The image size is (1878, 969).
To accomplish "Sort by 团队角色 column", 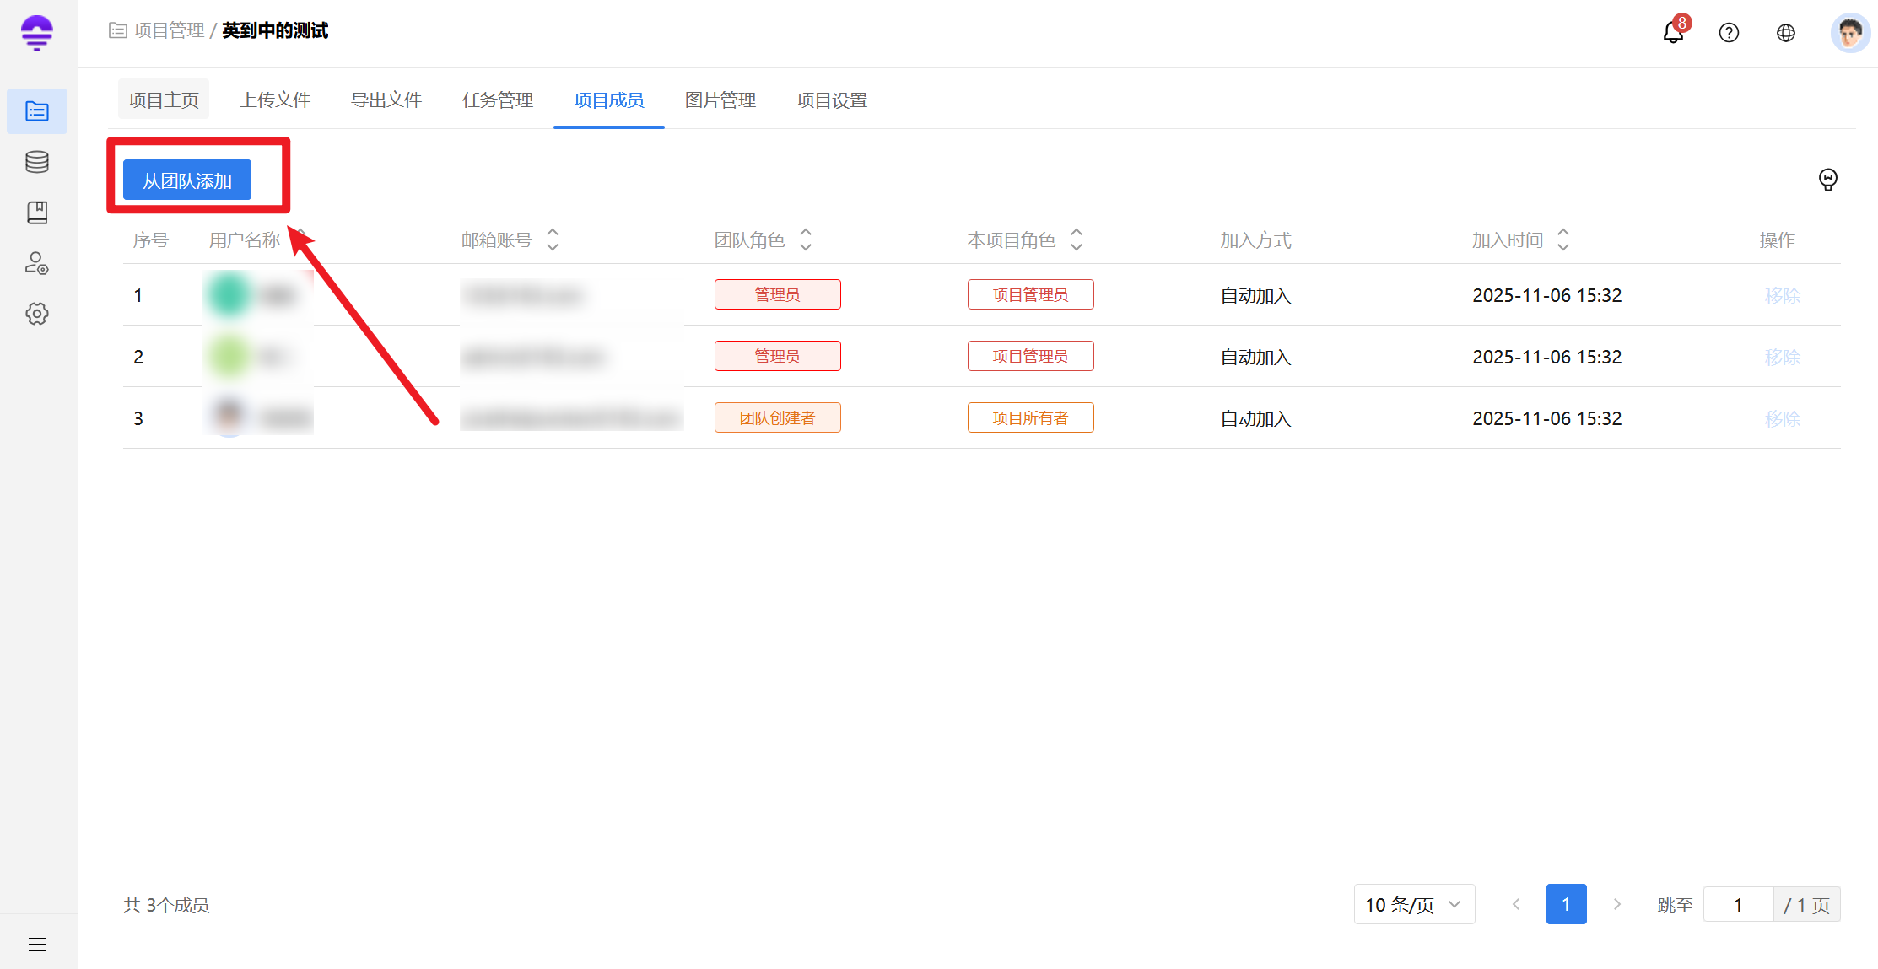I will click(806, 240).
